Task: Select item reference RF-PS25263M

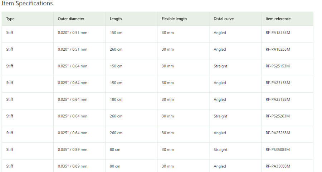Action: (277, 116)
